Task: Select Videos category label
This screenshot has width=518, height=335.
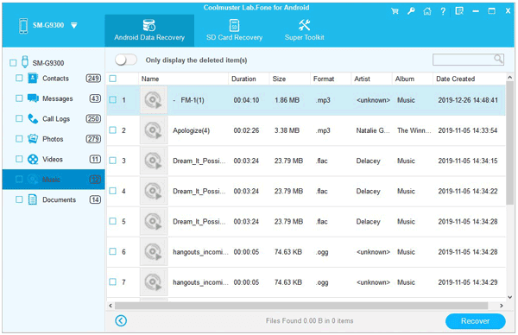Action: (x=53, y=159)
